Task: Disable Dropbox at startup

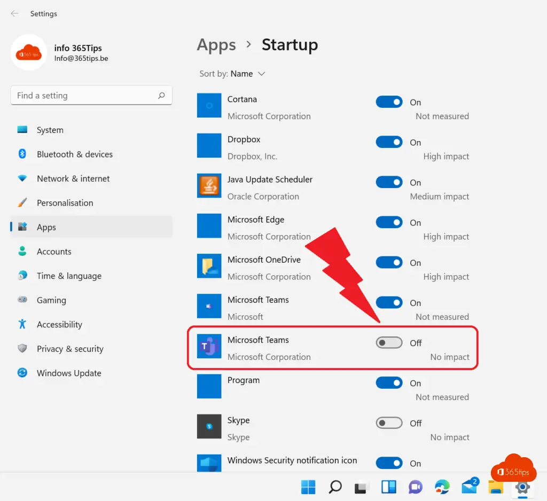Action: tap(389, 142)
